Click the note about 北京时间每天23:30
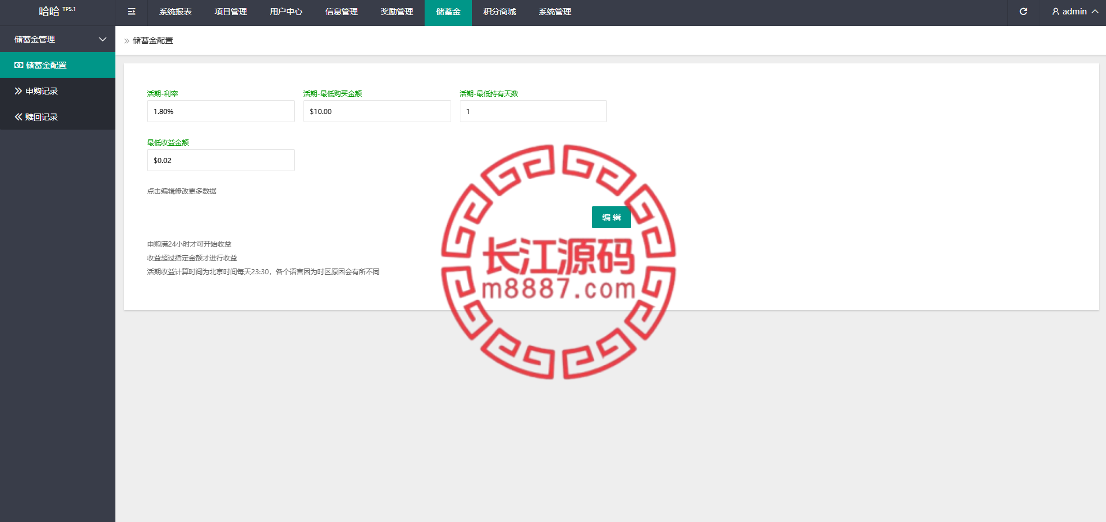The image size is (1106, 522). pos(263,272)
